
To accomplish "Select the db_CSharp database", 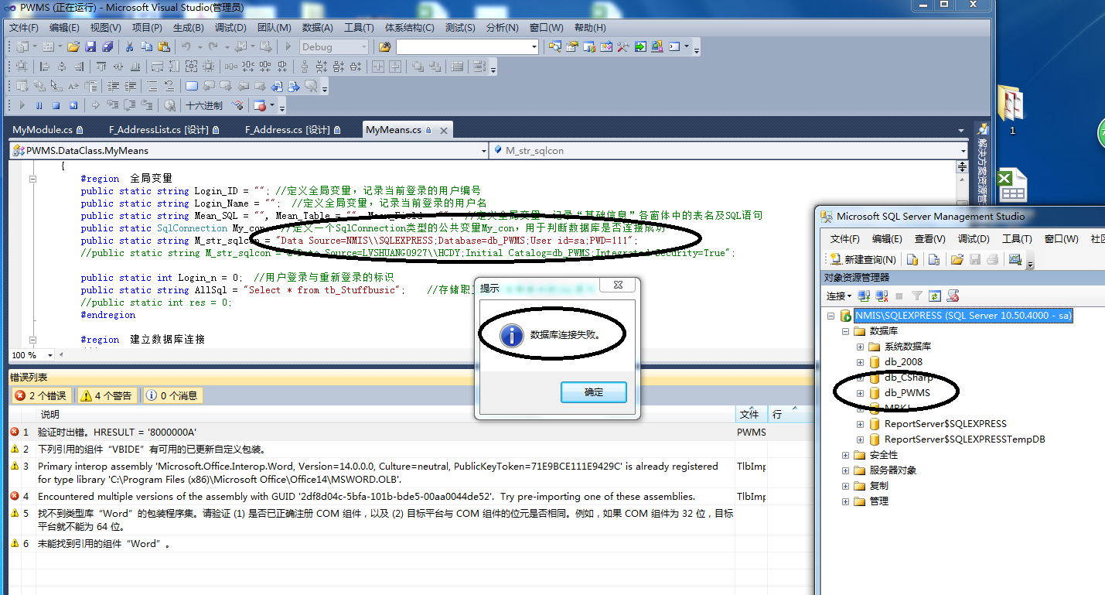I will [908, 378].
